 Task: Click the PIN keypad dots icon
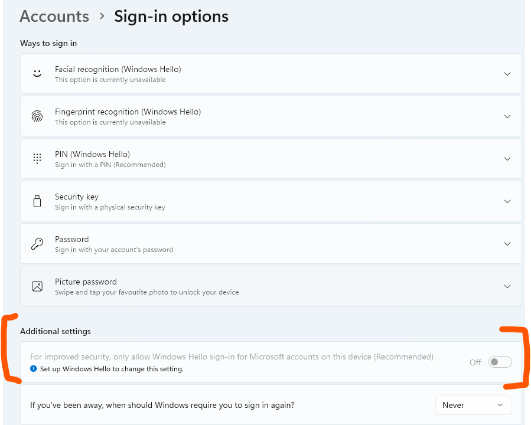(x=37, y=158)
